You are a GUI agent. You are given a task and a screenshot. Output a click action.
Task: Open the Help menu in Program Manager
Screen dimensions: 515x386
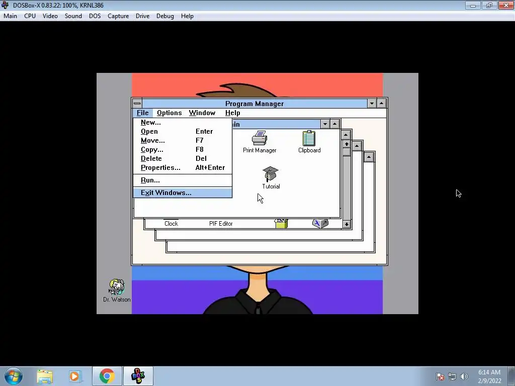232,113
